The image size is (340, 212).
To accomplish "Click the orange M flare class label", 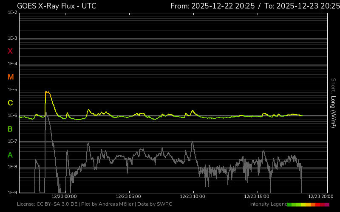I will 11,77.
